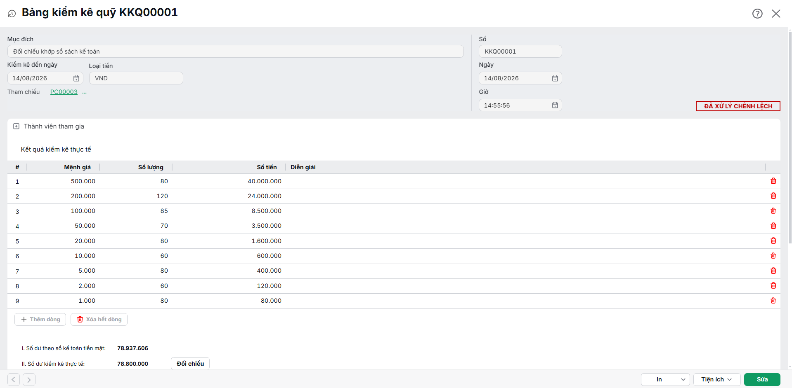
Task: Open the dropdown arrow beside In
Action: tap(683, 379)
